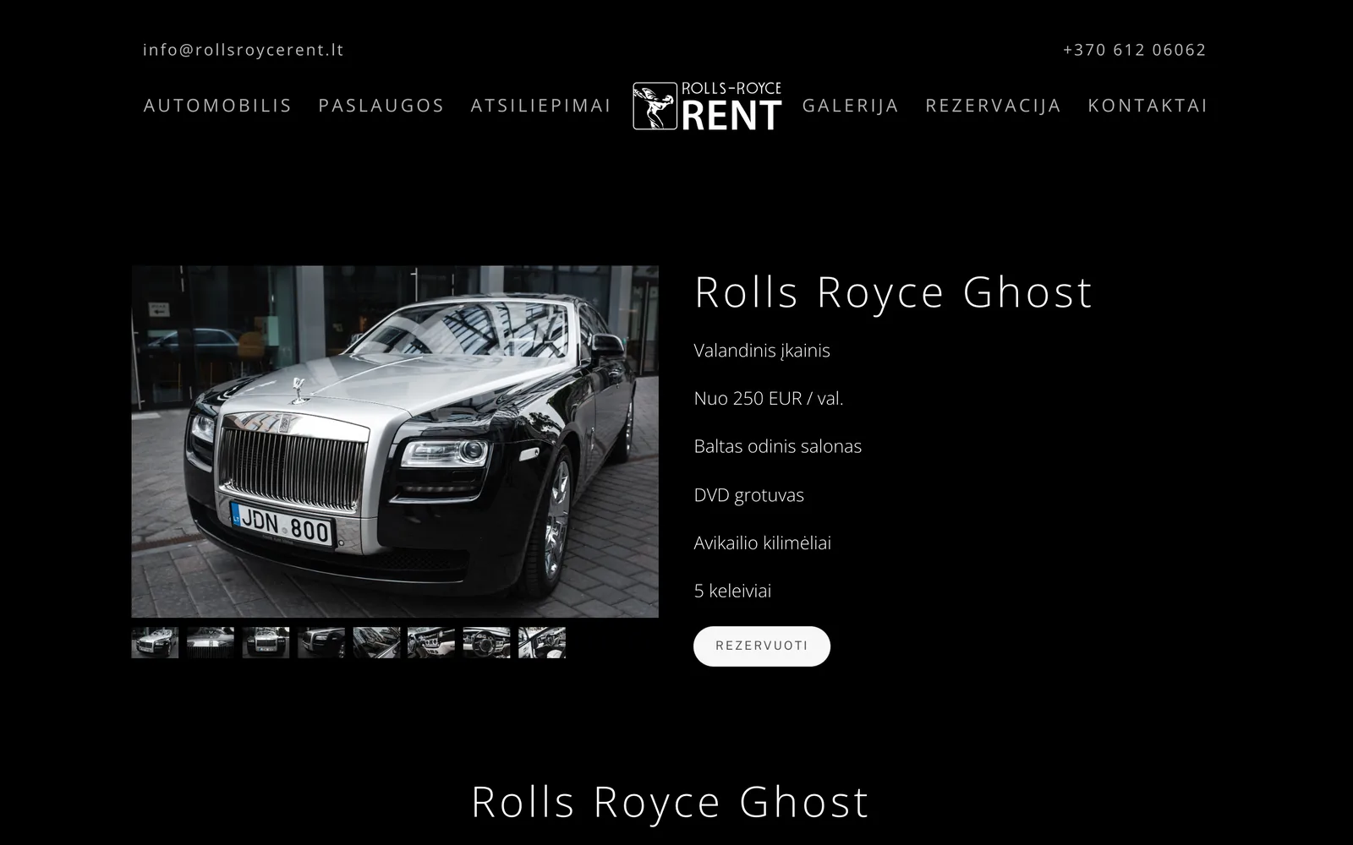Viewport: 1353px width, 845px height.
Task: Open the Rezervacija menu item
Action: 994,106
